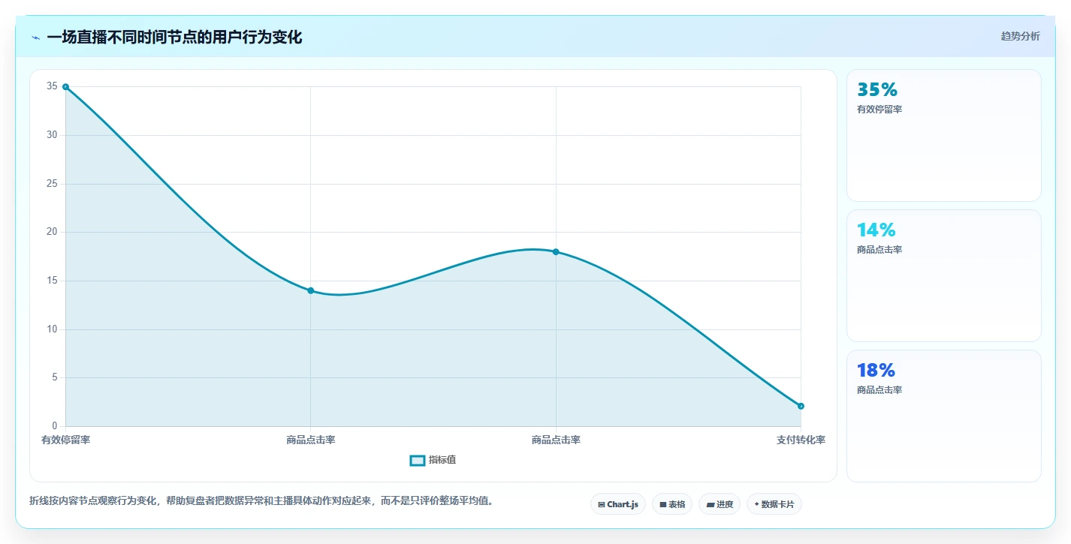This screenshot has height=544, width=1071.
Task: Select the 进度 chip
Action: click(x=720, y=504)
